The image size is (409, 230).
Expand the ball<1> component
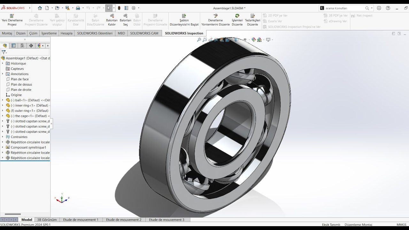click(x=3, y=100)
